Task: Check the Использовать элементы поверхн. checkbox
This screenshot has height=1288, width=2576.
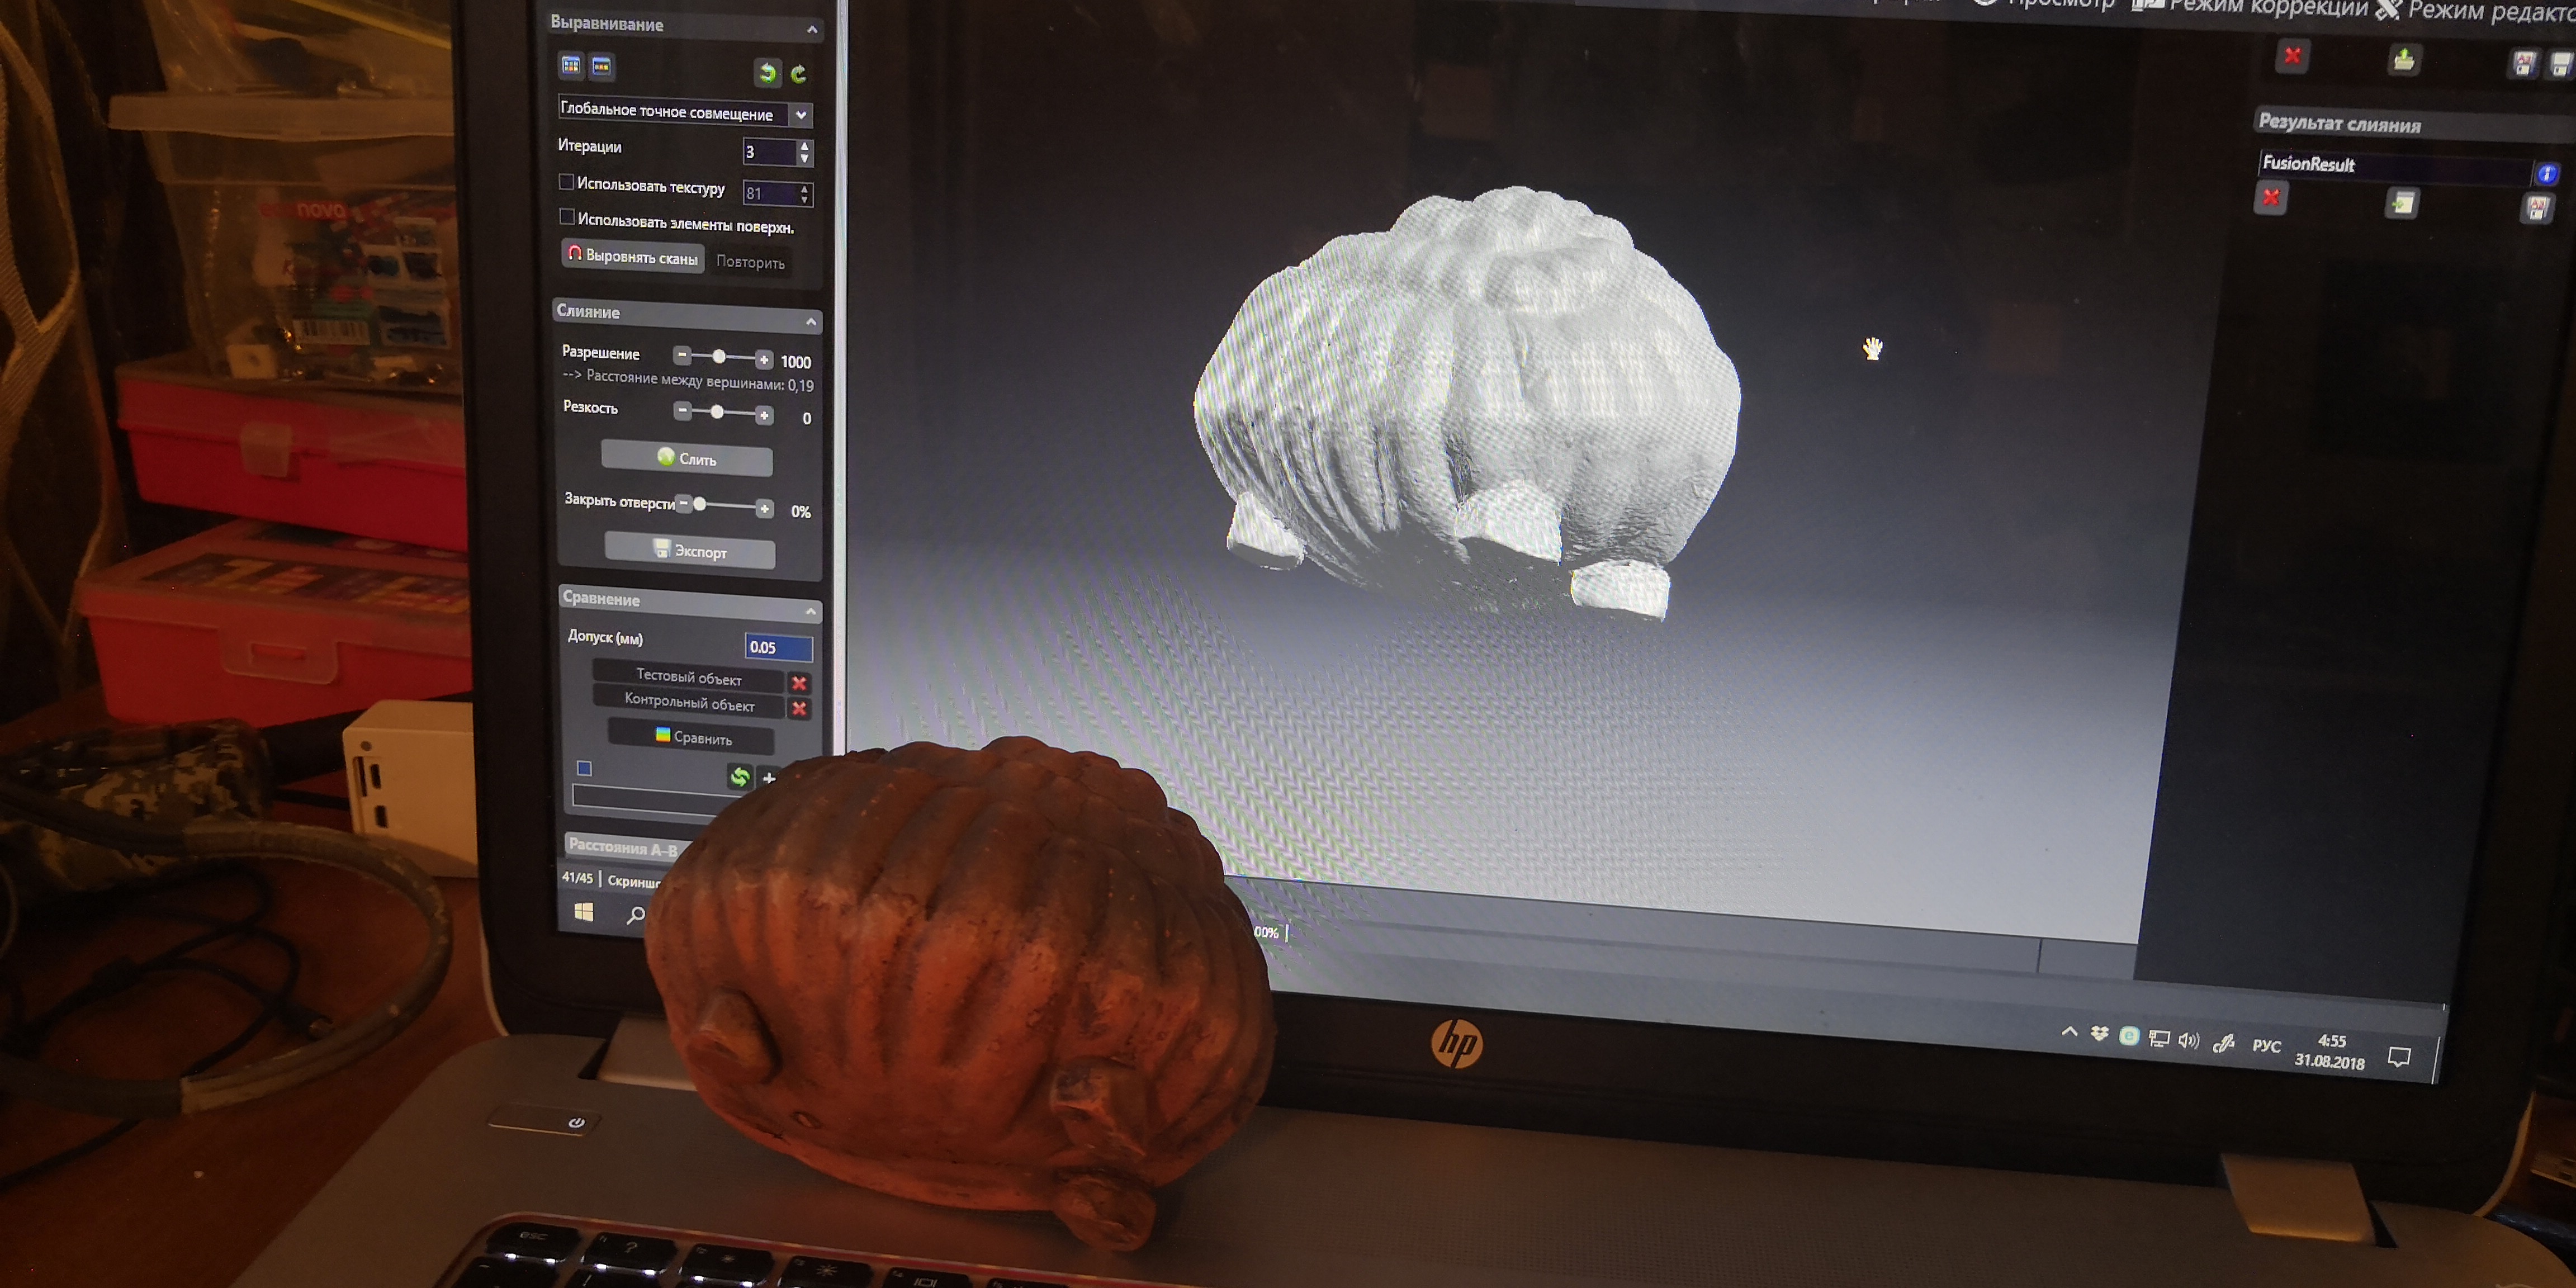Action: point(567,217)
